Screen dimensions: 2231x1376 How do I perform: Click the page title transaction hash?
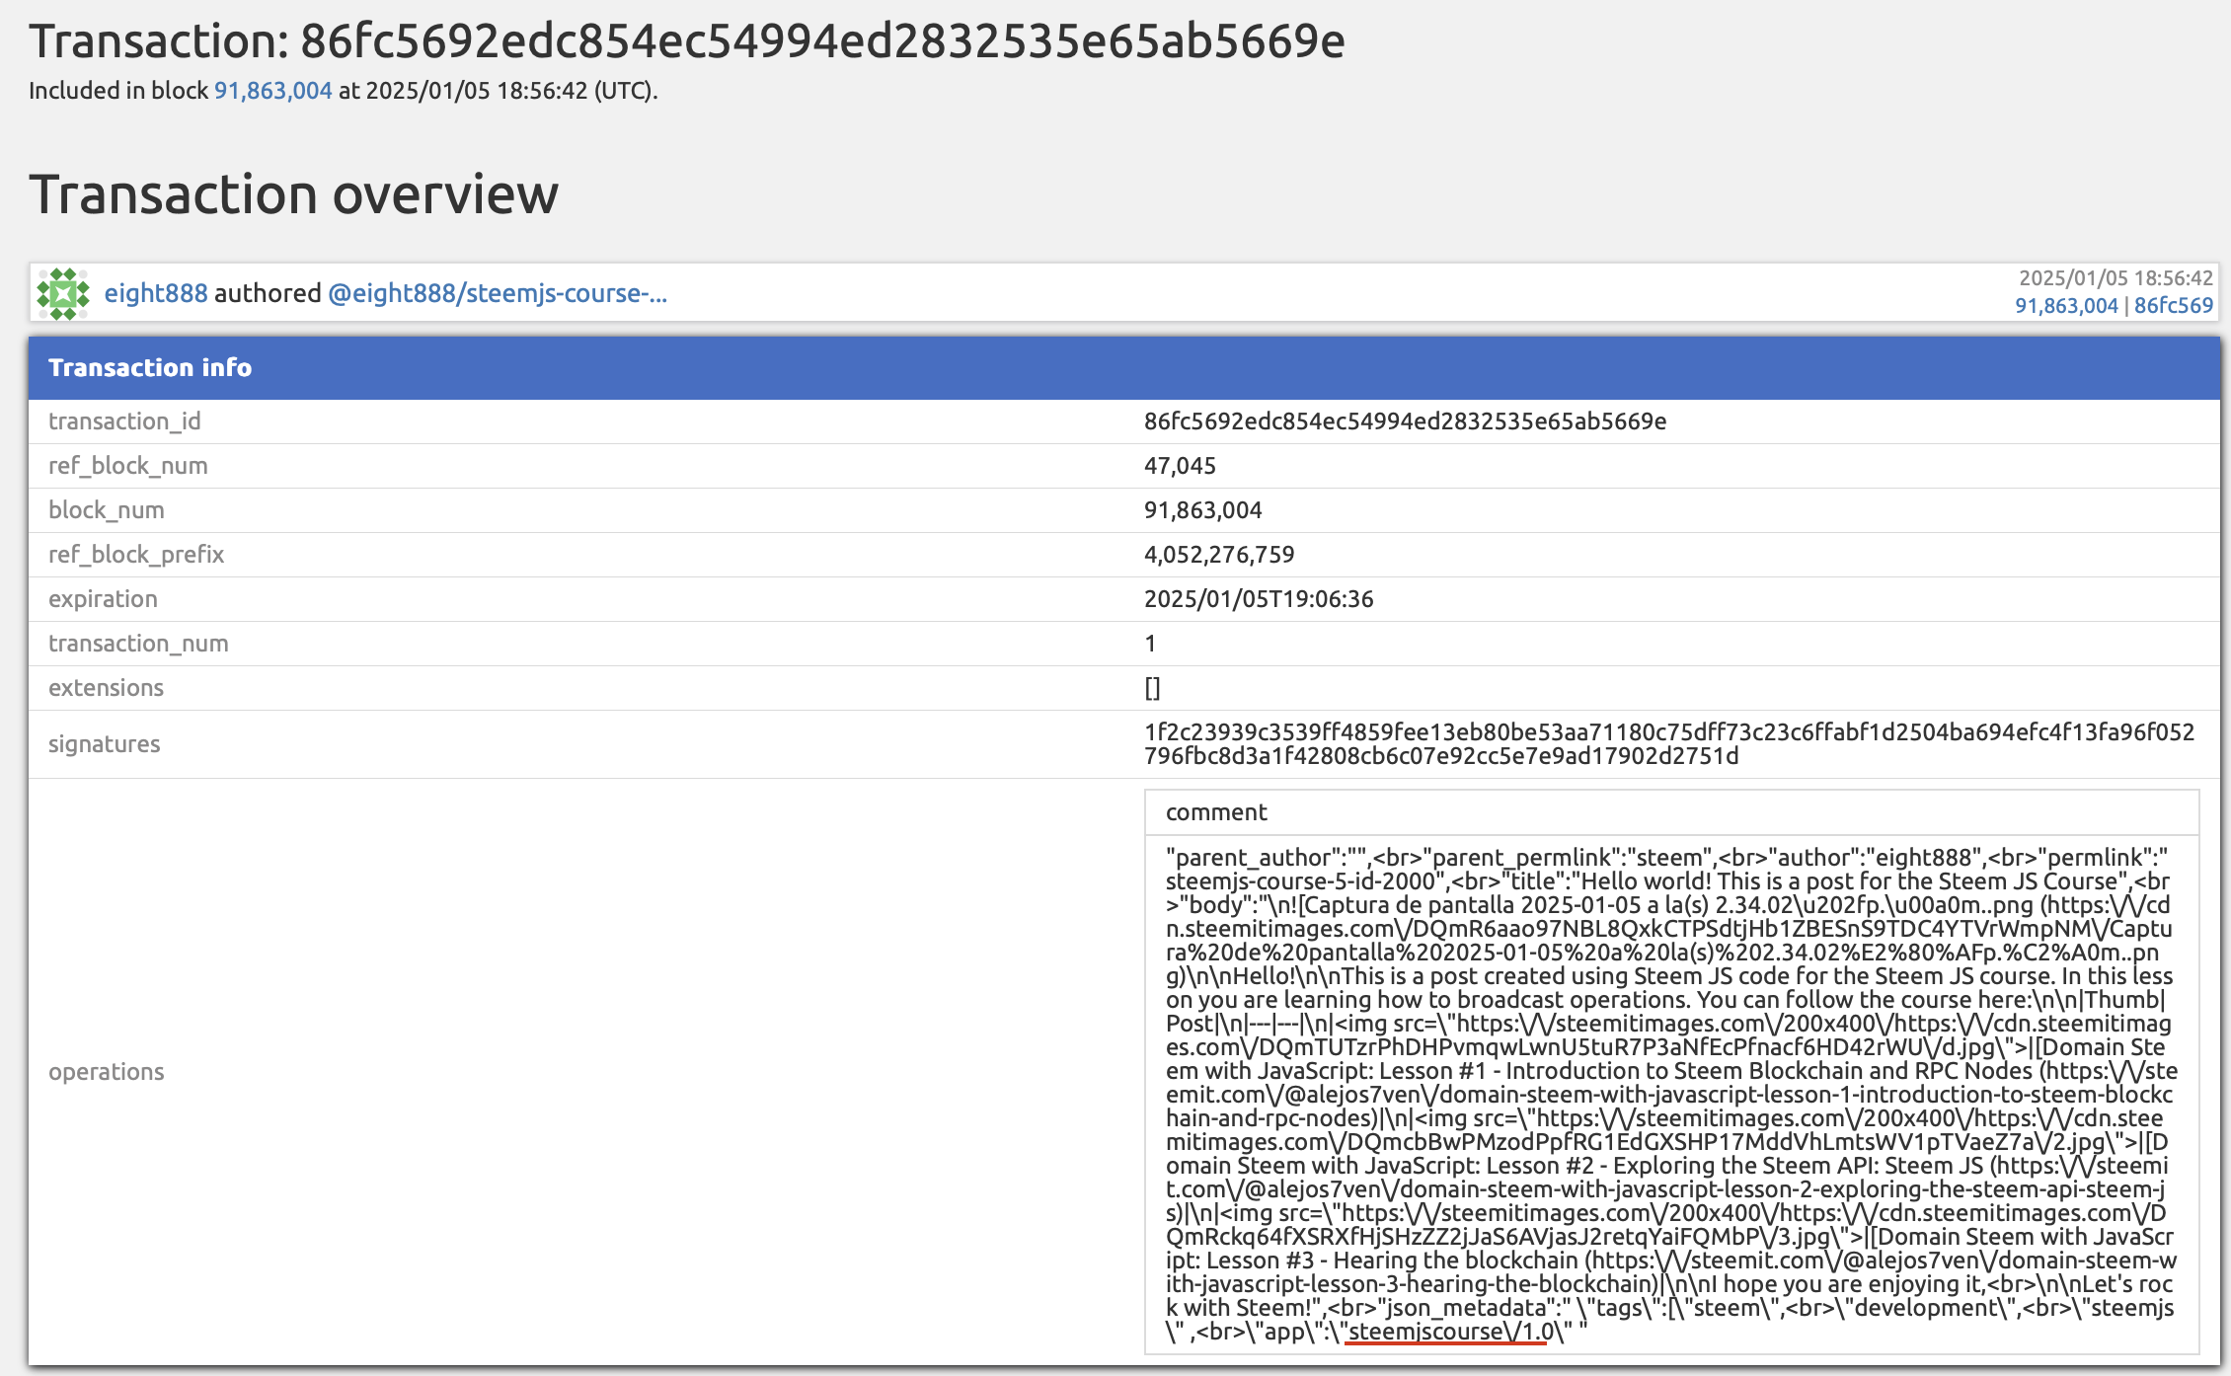point(821,41)
